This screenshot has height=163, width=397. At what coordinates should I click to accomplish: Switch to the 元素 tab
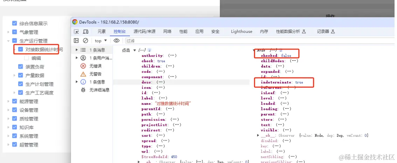(x=102, y=31)
